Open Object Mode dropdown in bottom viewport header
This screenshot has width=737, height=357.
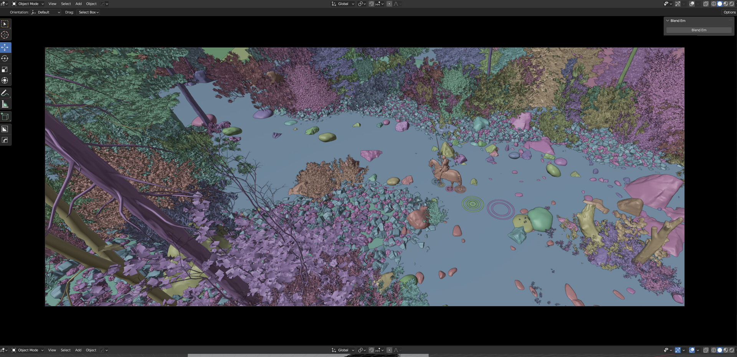(x=28, y=350)
